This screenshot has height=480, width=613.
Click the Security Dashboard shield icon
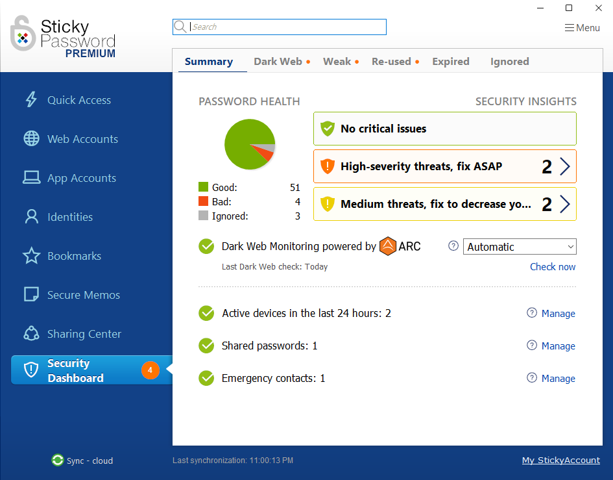point(31,370)
